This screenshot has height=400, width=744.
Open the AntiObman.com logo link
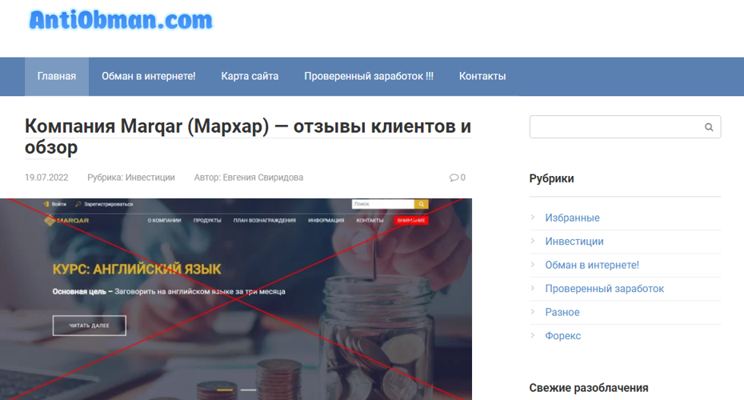point(121,20)
